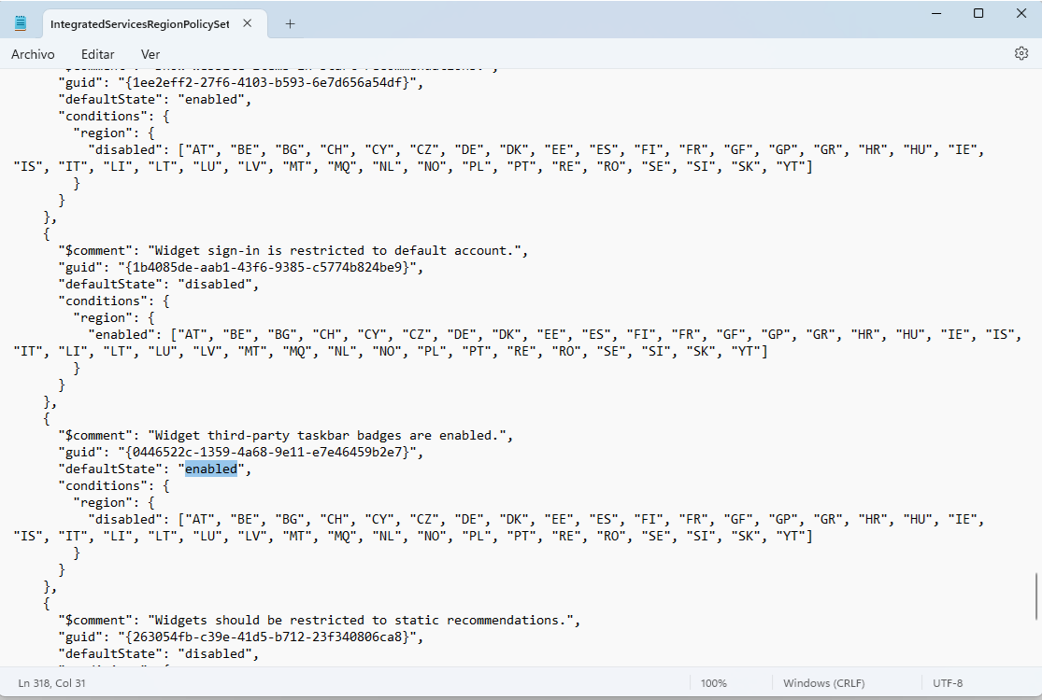The height and width of the screenshot is (700, 1042).
Task: Open the Ver menu
Action: pos(150,54)
